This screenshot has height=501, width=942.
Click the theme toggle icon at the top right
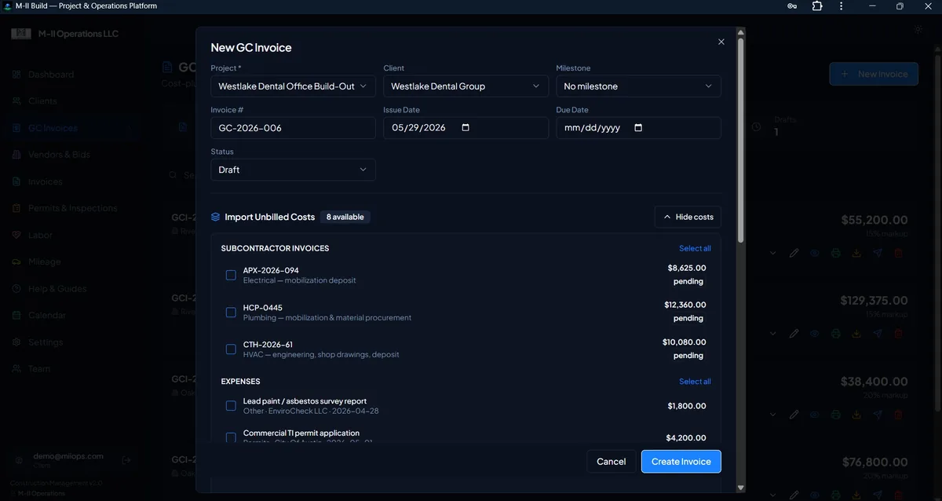pyautogui.click(x=918, y=30)
